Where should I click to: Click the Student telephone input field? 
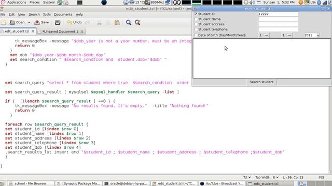click(278, 29)
